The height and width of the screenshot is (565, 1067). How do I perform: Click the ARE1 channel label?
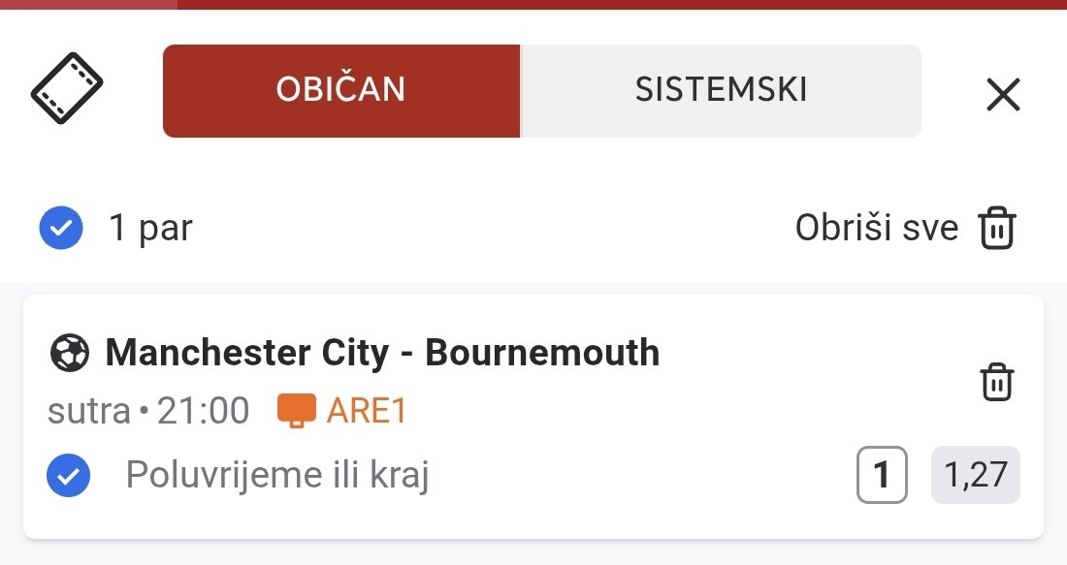coord(366,411)
